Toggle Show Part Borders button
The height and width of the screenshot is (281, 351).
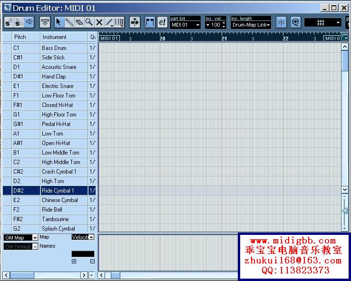[150, 22]
